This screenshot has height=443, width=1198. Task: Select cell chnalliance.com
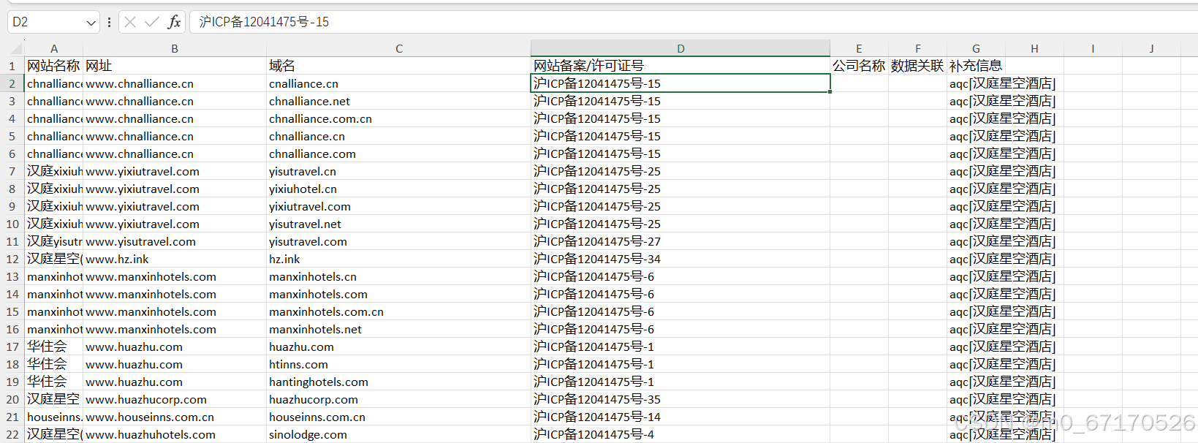[x=399, y=154]
